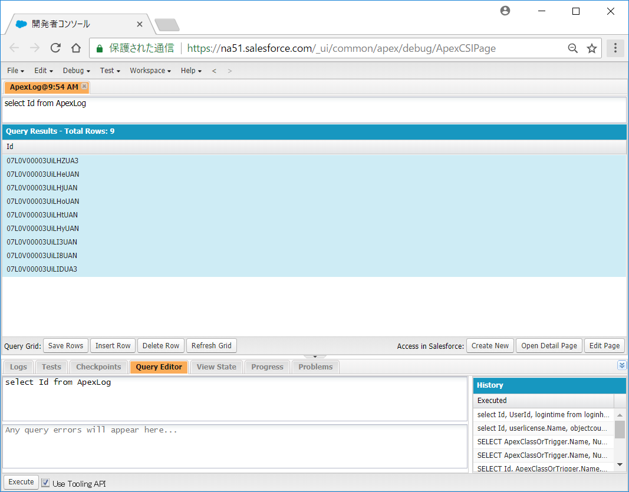Select row 07L0V00003UiLI3UAN
Screen dimensions: 629x492
pos(314,242)
